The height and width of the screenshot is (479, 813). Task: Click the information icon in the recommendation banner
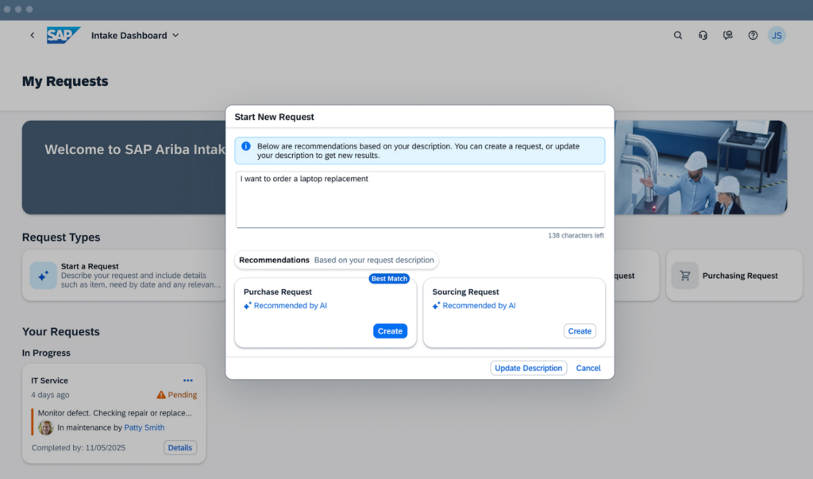[246, 146]
